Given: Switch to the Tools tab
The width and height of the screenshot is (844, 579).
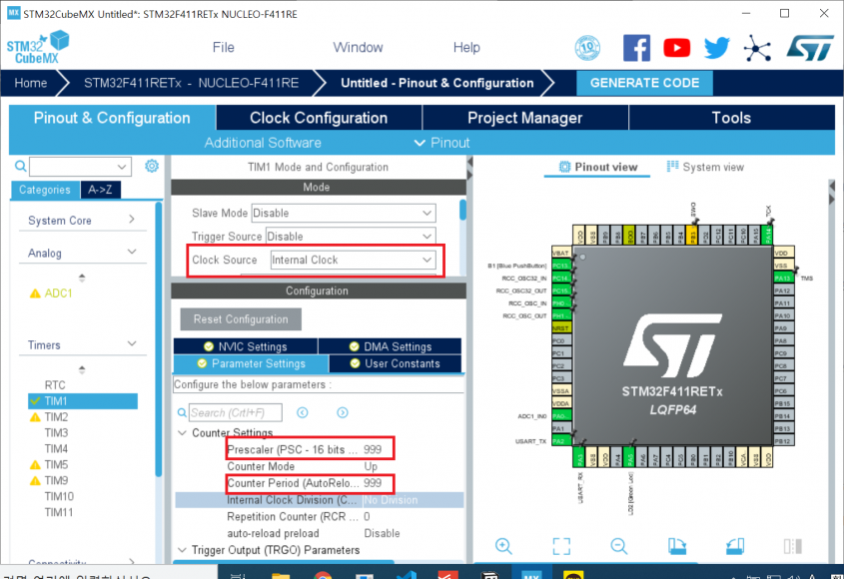Looking at the screenshot, I should point(731,118).
